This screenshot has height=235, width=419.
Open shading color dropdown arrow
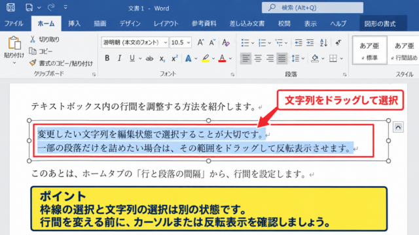pyautogui.click(x=323, y=59)
